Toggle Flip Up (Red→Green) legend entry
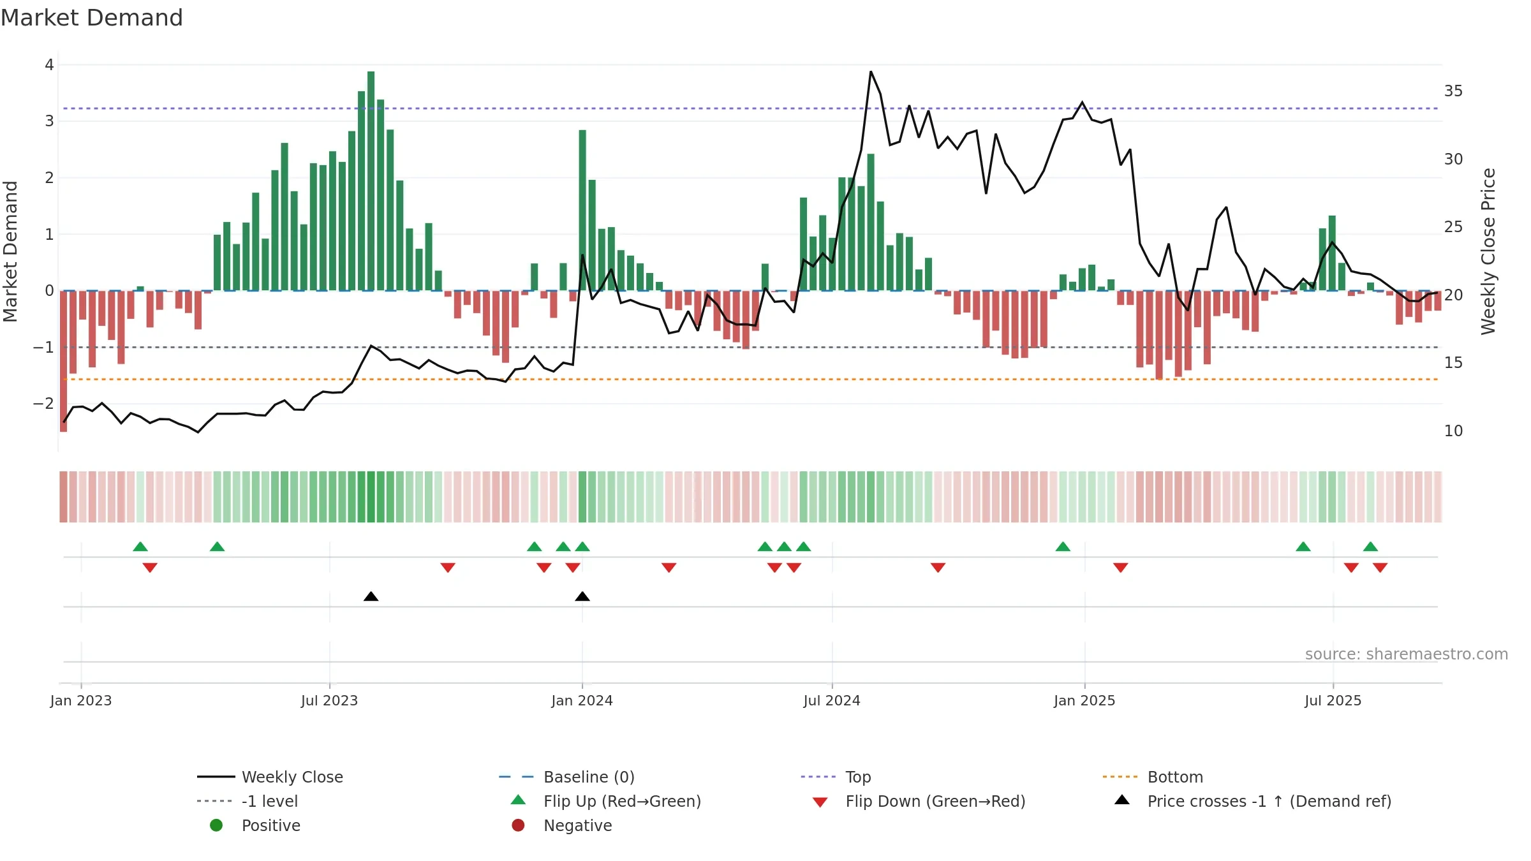This screenshot has height=861, width=1531. point(605,801)
